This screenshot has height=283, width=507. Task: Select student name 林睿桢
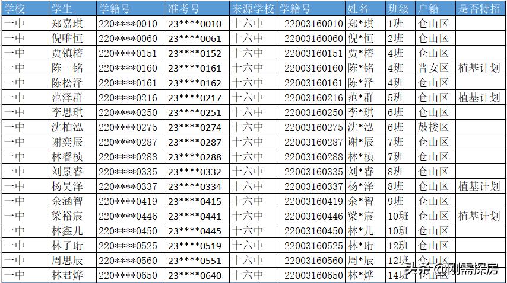point(67,157)
